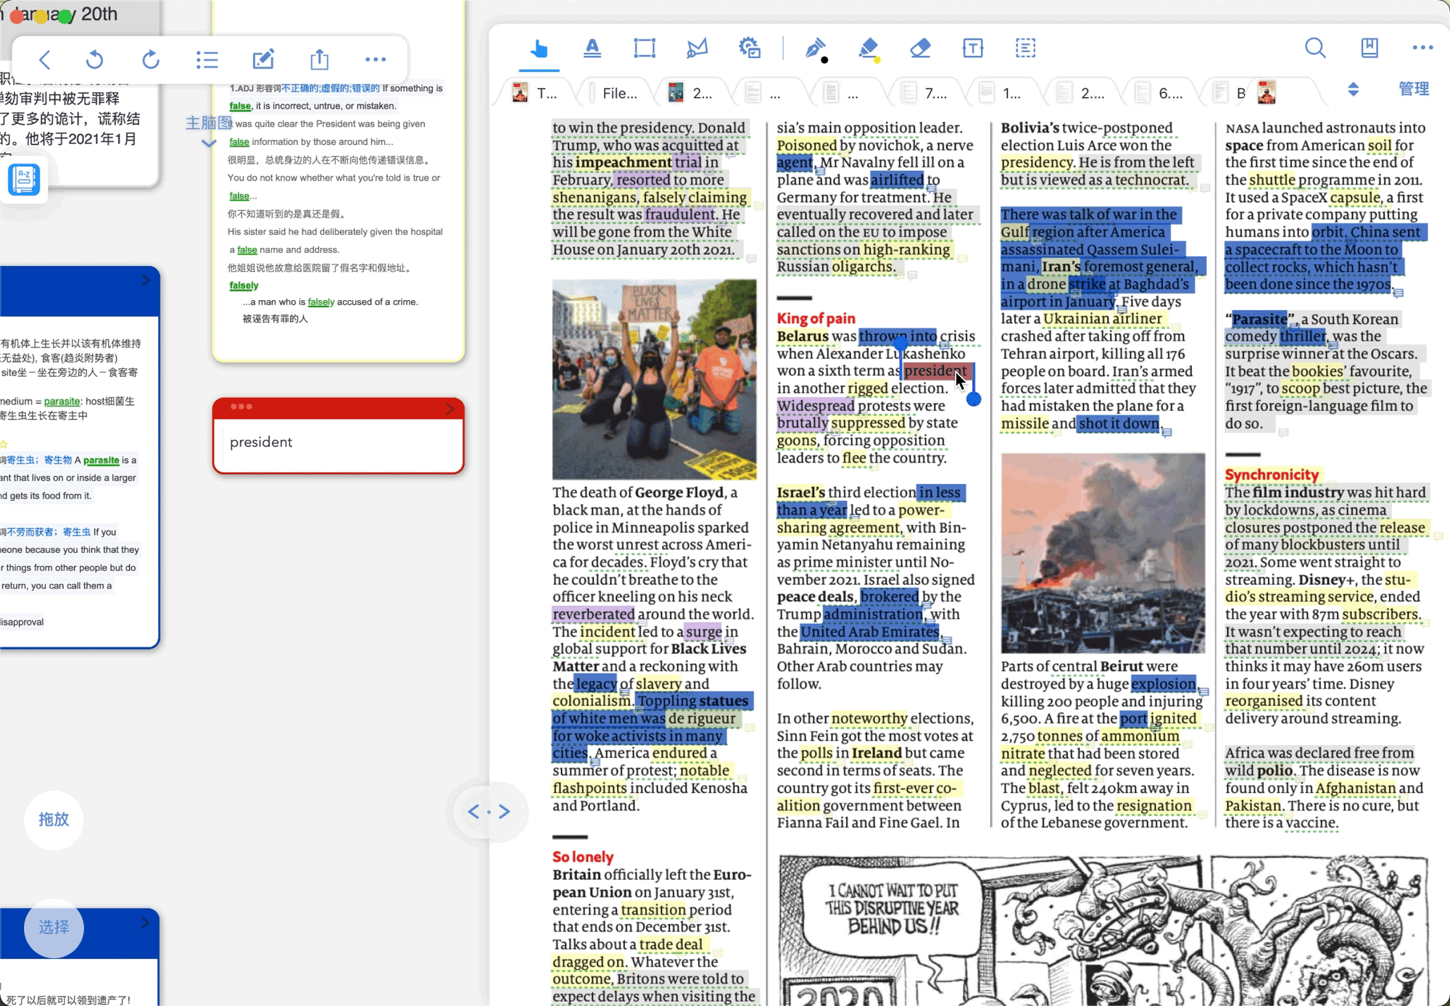Select the text box tool

973,49
